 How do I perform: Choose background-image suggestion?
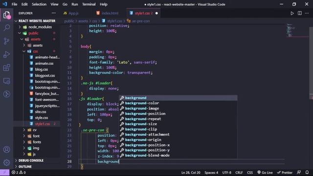point(178,109)
